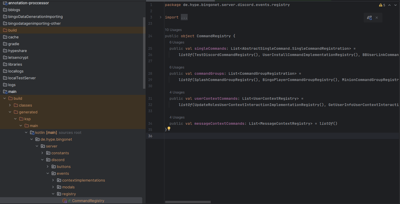Expand the folded import block chevron
This screenshot has width=400, height=204.
[x=160, y=17]
